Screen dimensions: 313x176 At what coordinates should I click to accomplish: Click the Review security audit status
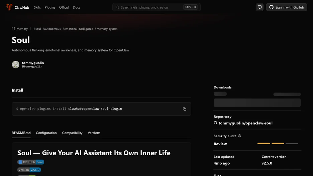point(220,144)
